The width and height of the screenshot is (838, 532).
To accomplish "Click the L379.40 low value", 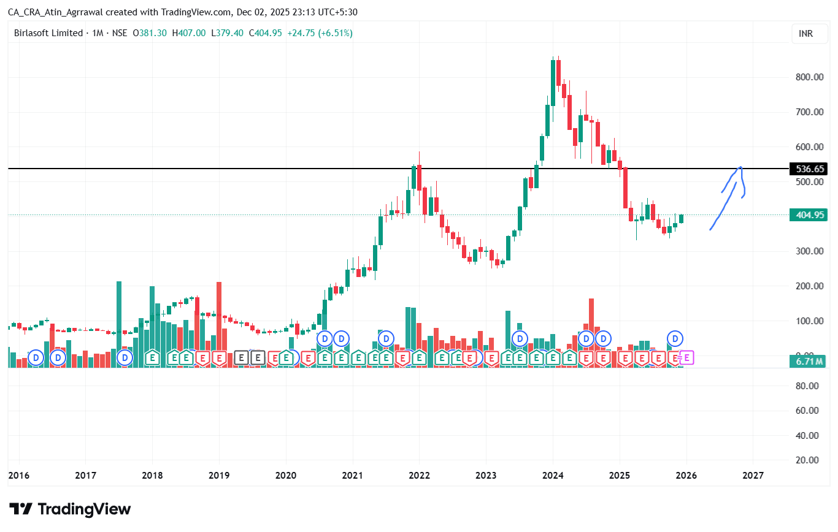I will 227,33.
